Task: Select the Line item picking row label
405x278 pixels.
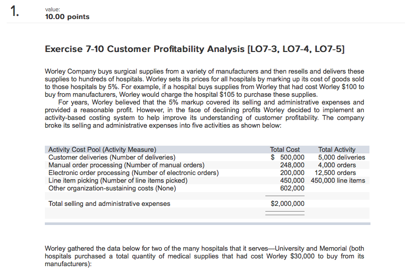Action: (118, 181)
